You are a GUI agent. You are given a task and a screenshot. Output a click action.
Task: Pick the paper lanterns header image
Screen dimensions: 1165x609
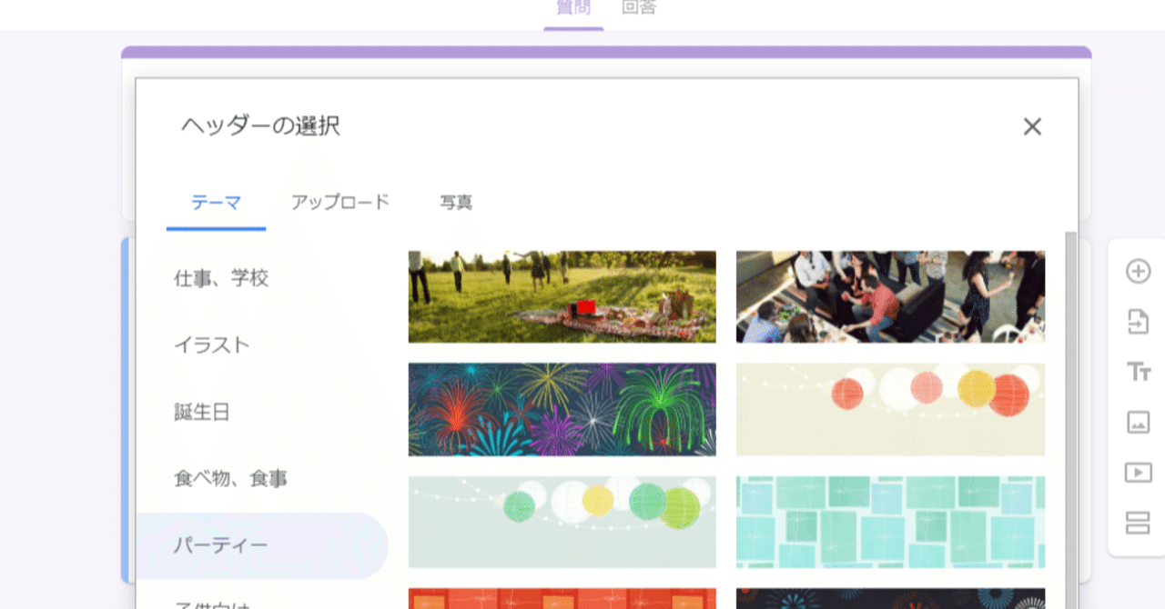(x=890, y=409)
